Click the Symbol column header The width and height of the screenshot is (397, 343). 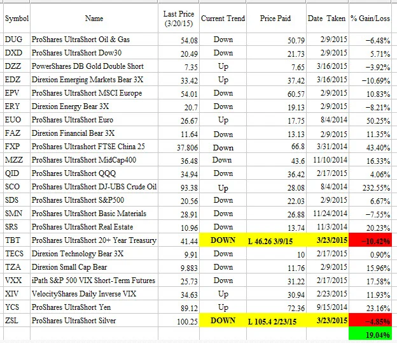[x=17, y=18]
